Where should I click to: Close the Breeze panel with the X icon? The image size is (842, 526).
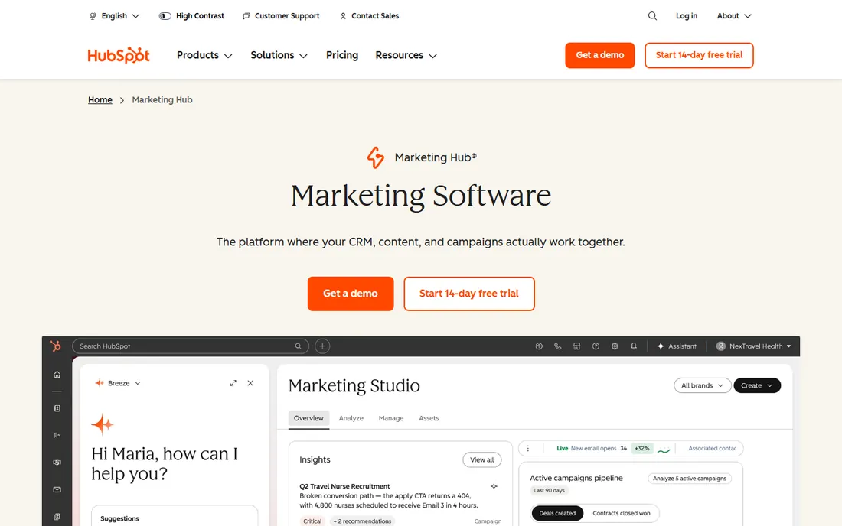(x=250, y=383)
